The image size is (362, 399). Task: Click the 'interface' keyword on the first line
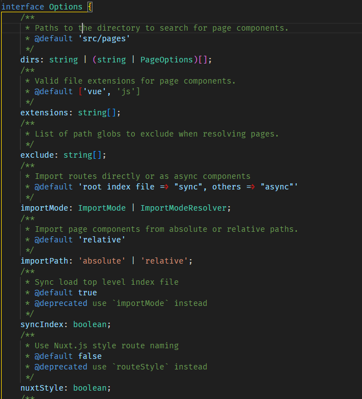(23, 7)
